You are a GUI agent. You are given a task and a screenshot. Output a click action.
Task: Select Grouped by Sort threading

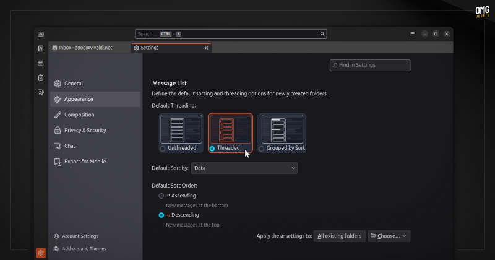pos(262,149)
